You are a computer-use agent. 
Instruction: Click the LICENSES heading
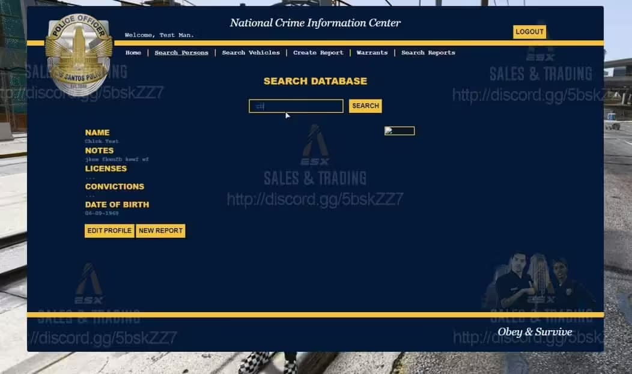(106, 169)
